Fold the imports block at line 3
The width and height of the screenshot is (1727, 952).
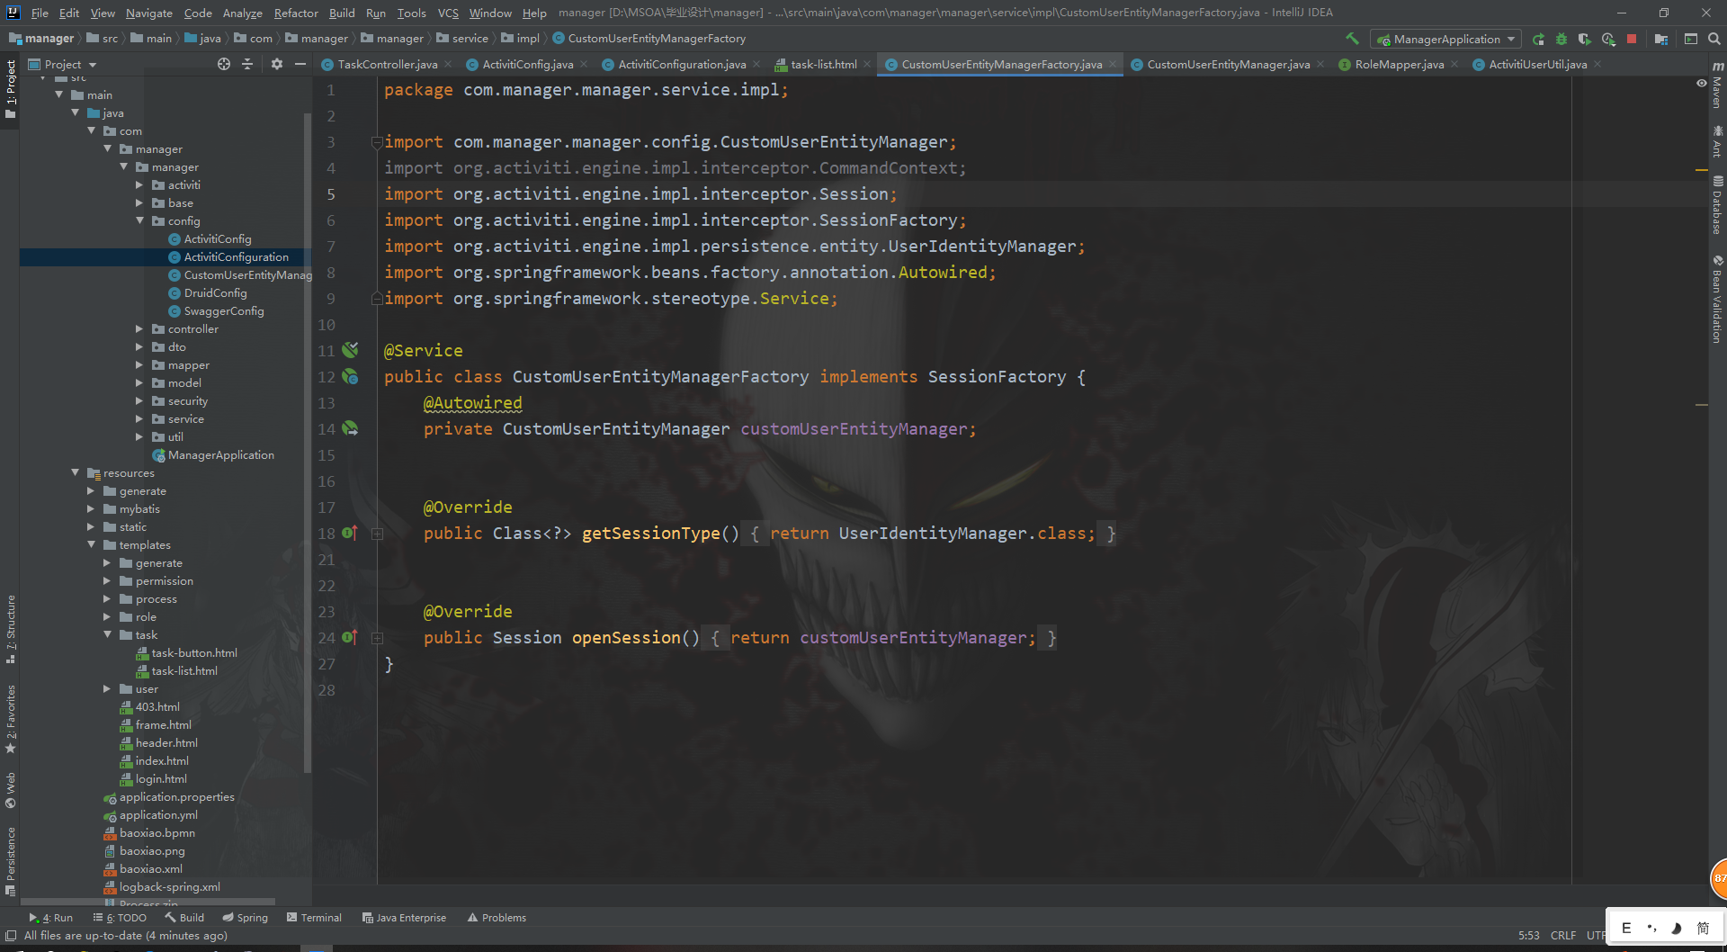point(378,142)
